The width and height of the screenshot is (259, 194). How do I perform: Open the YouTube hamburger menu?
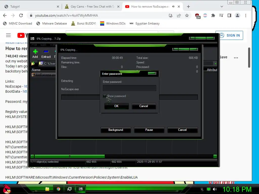point(8,35)
